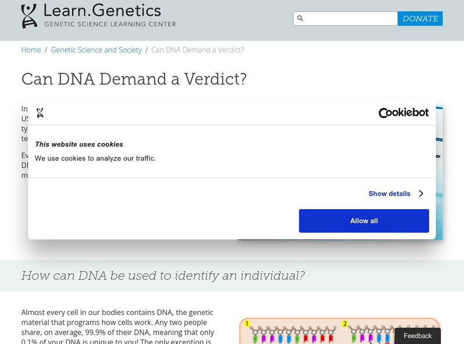The height and width of the screenshot is (344, 464).
Task: Click the current page breadcrumb entry
Action: 197,50
